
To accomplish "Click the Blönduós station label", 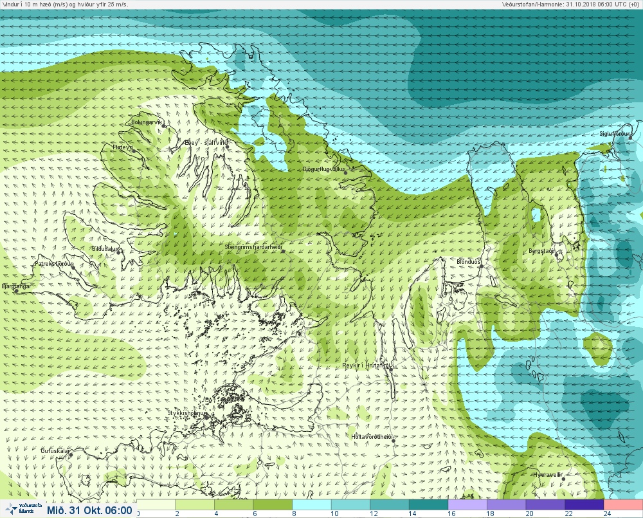I will click(x=469, y=261).
